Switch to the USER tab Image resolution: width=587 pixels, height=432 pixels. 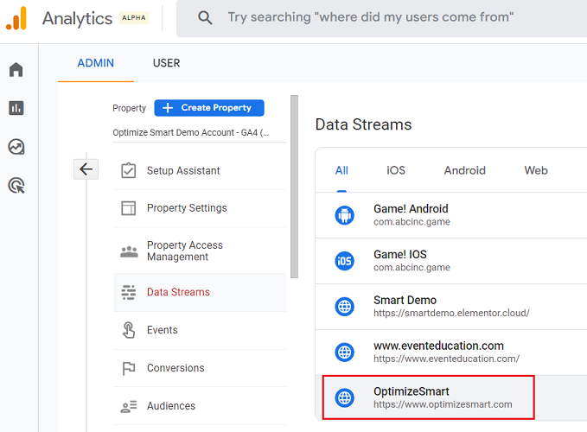(x=166, y=63)
